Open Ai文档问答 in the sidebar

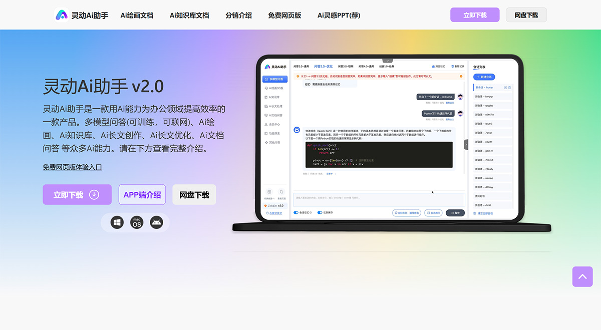click(x=274, y=115)
